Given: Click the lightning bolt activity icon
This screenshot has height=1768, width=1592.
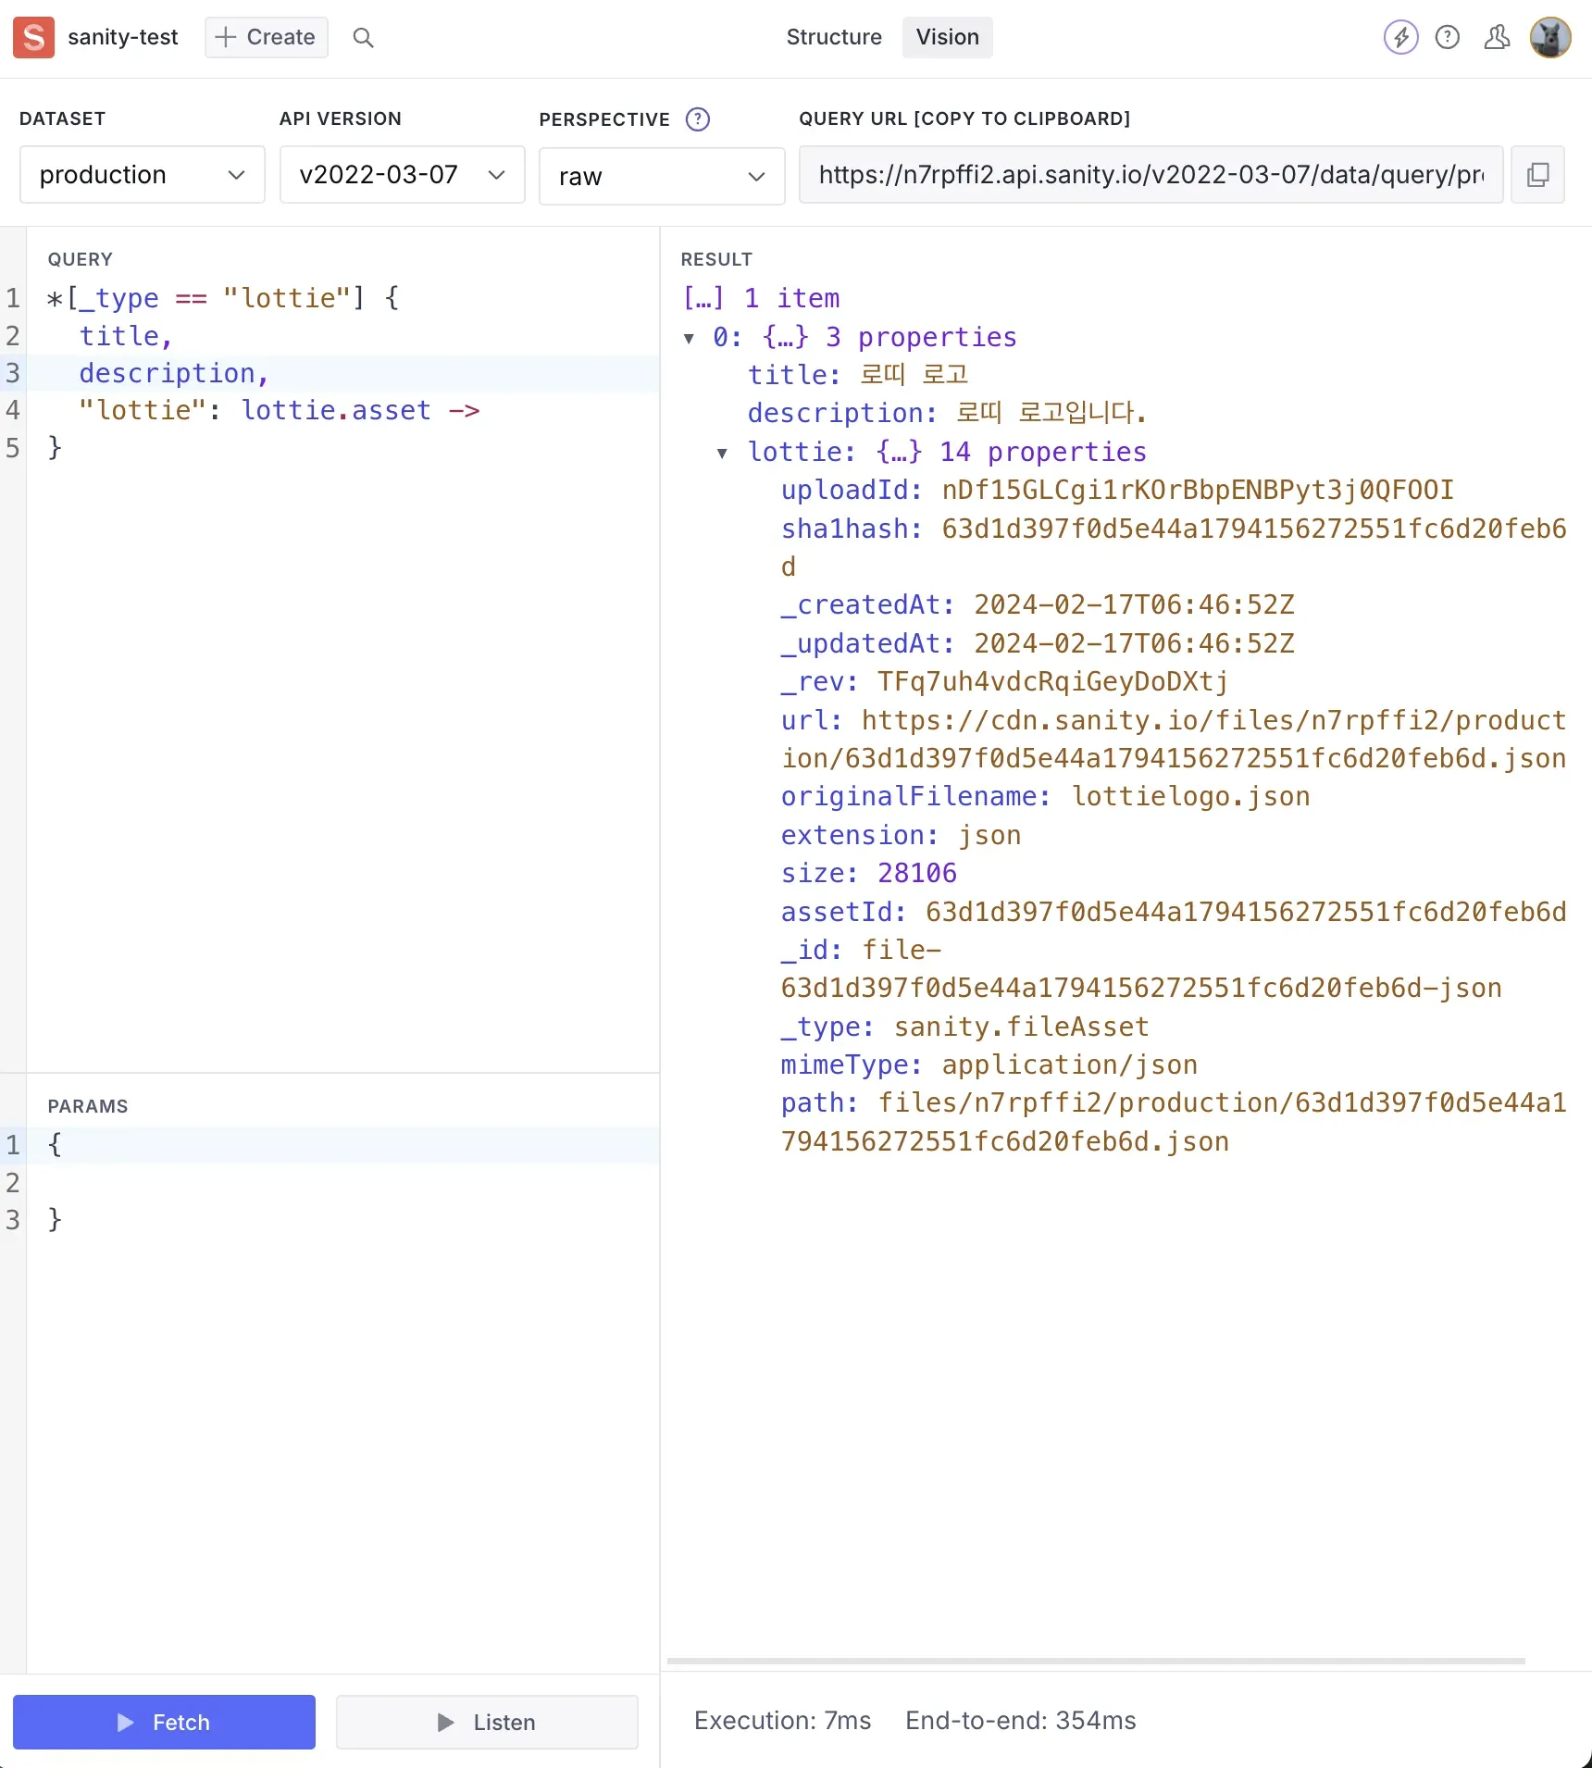Looking at the screenshot, I should pos(1400,37).
